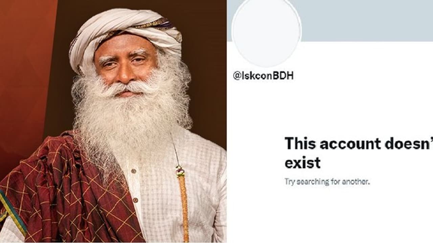The height and width of the screenshot is (243, 433).
Task: Click the grey profile banner area
Action: (367, 20)
